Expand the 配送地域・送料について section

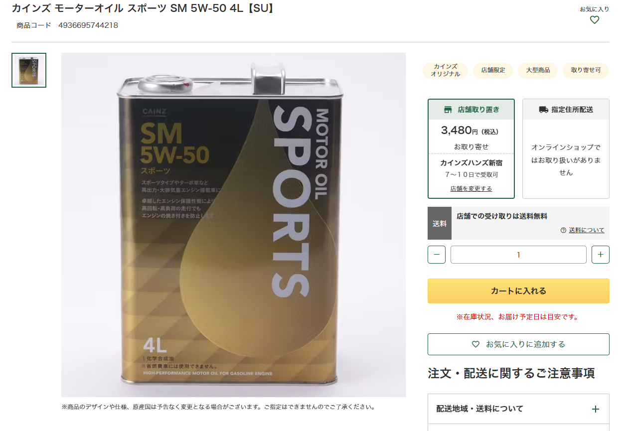[518, 409]
